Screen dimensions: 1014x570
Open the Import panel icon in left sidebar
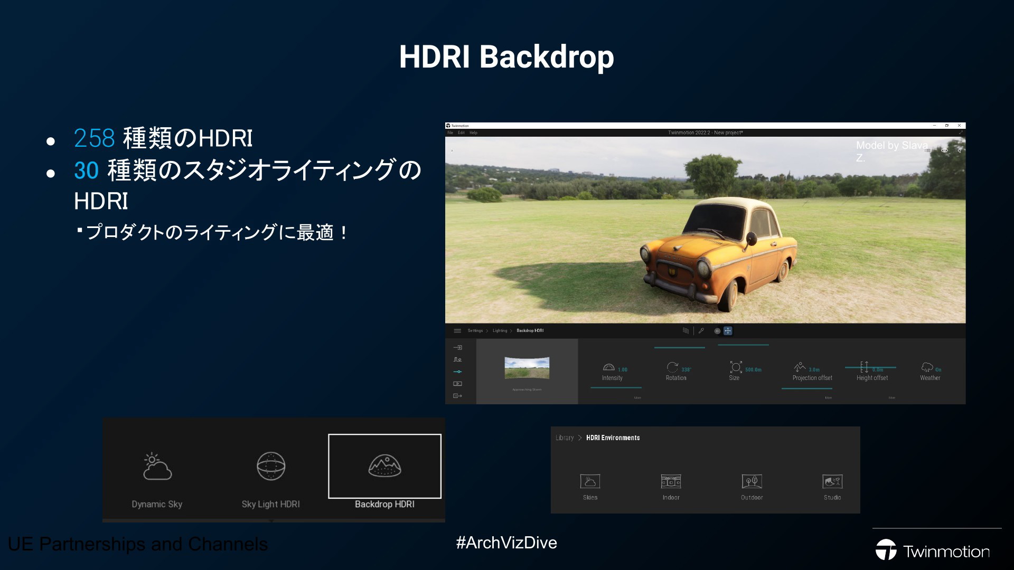[458, 347]
